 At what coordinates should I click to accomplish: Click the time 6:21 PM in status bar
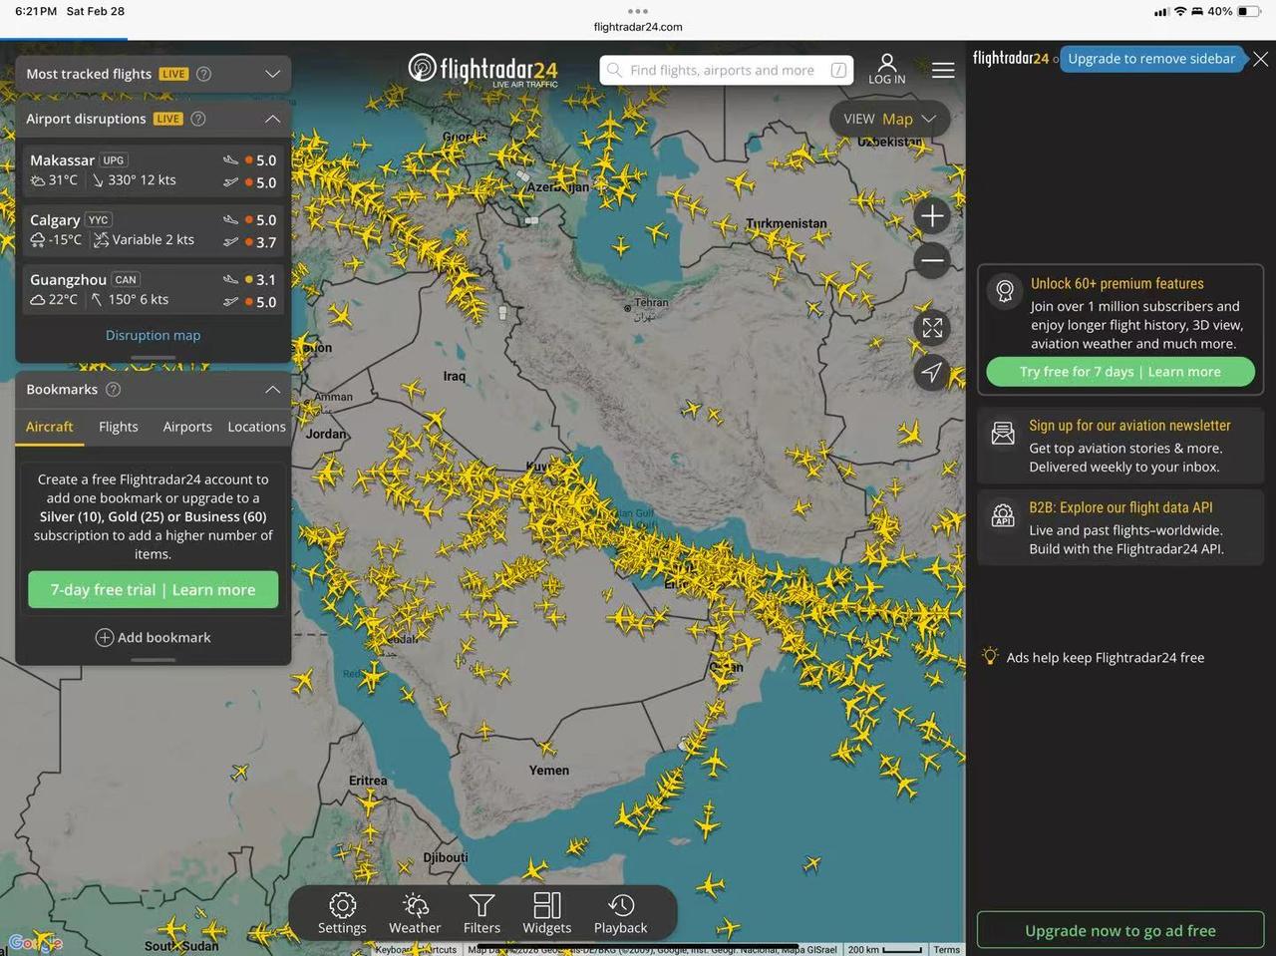[x=36, y=11]
